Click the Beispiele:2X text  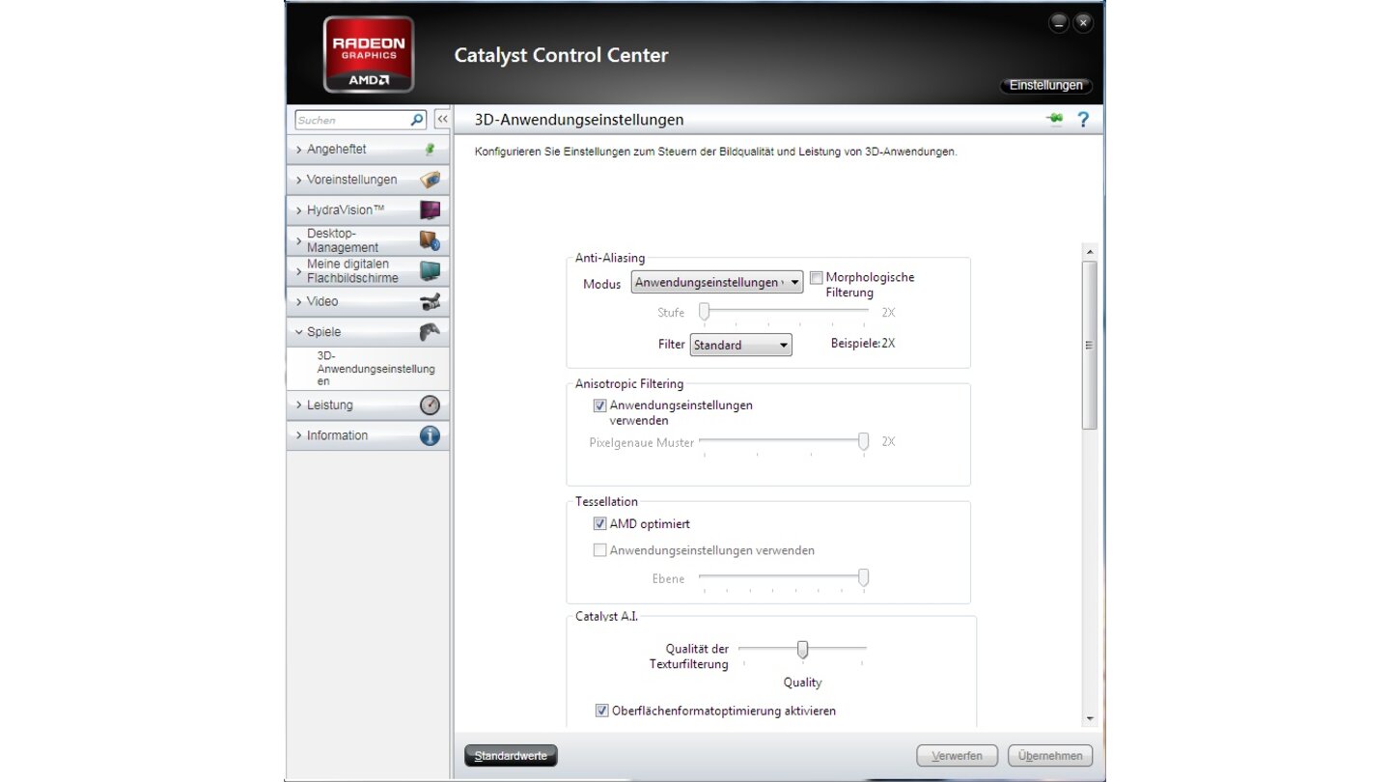click(863, 344)
